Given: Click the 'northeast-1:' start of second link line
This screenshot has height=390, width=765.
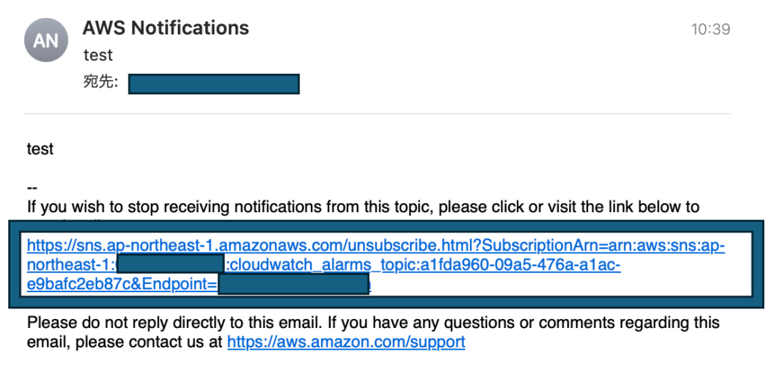Looking at the screenshot, I should (x=72, y=264).
